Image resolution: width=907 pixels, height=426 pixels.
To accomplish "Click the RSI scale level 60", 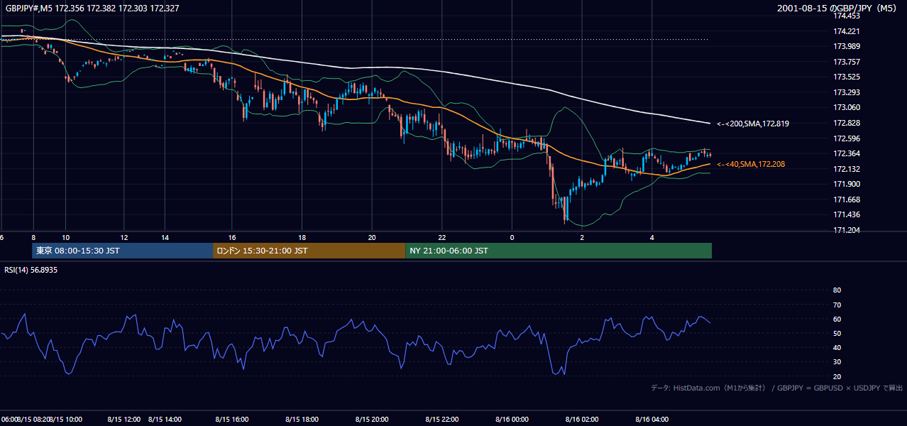I will pyautogui.click(x=837, y=319).
